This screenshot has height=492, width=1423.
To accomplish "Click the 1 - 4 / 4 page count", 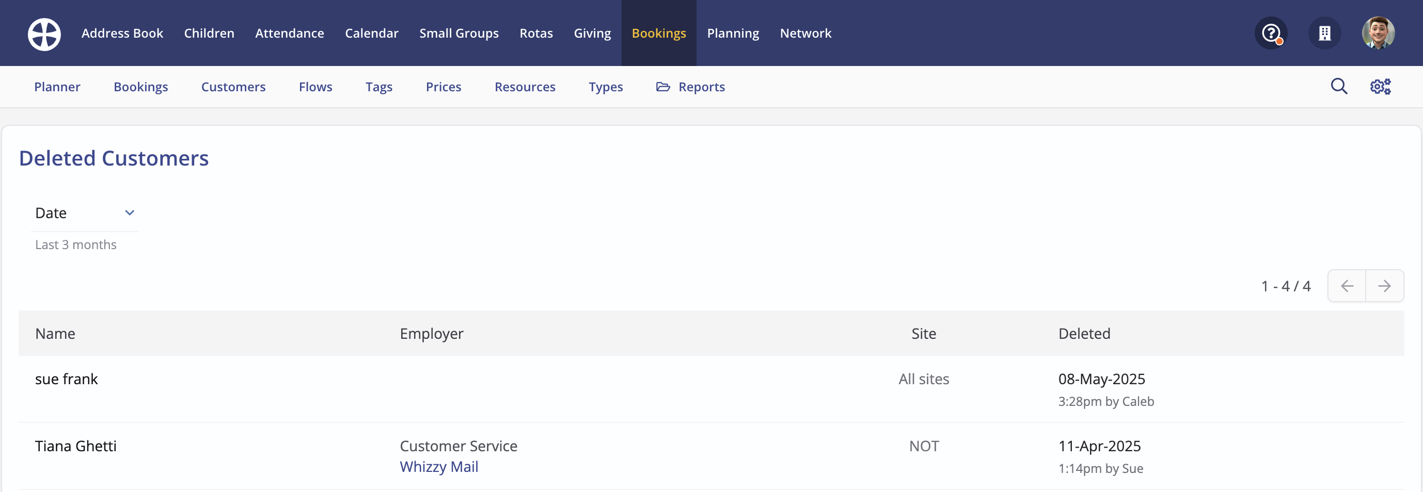I will 1286,286.
